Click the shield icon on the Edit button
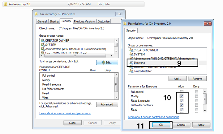This screenshot has height=134, width=223. tap(103, 63)
